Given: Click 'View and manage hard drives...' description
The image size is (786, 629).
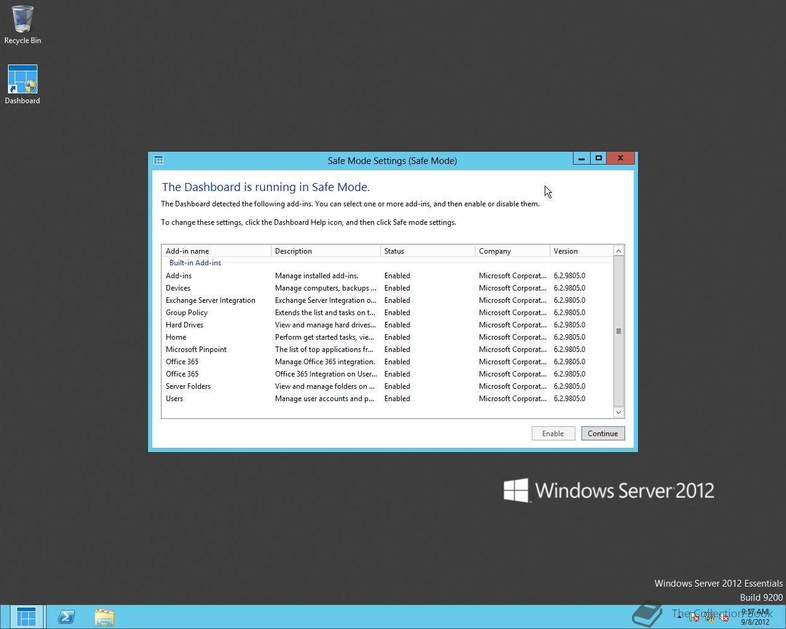Looking at the screenshot, I should 325,324.
